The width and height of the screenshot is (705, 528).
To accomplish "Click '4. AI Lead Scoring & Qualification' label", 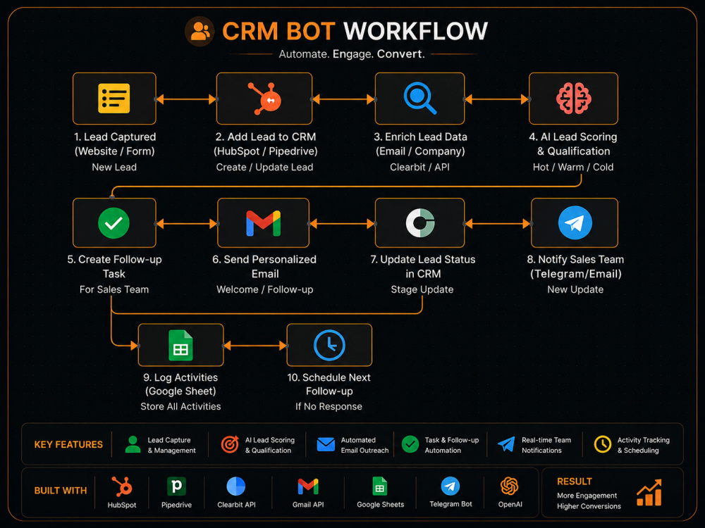I will pos(573,144).
